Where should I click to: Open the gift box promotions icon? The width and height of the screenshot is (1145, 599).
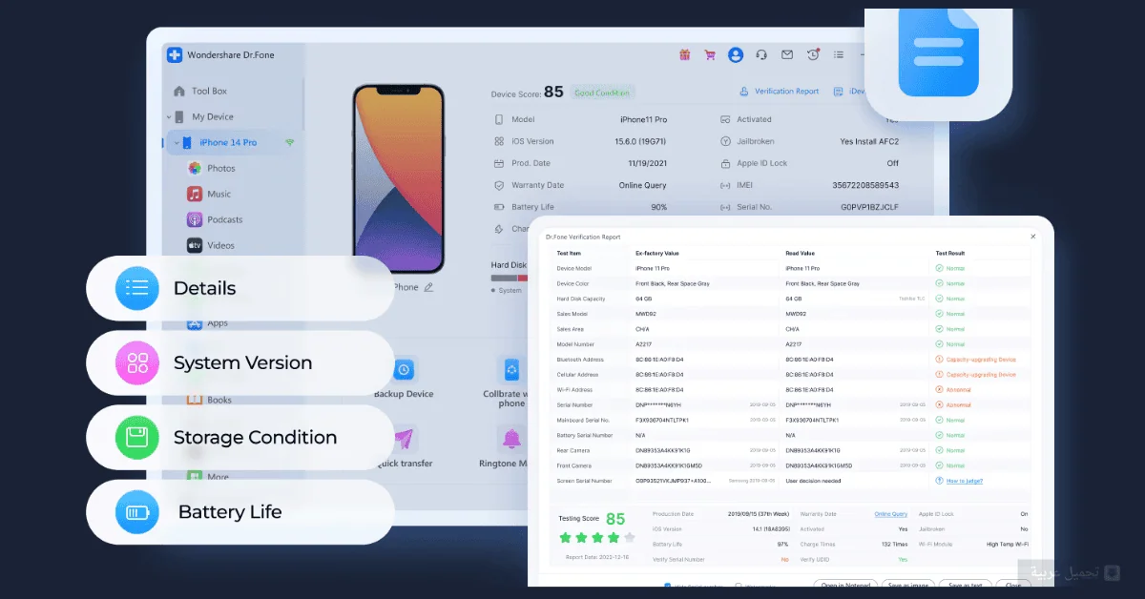684,55
